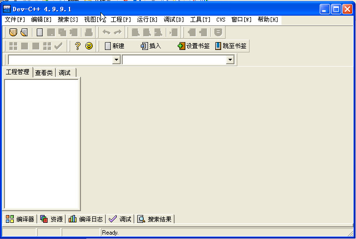This screenshot has width=356, height=239.
Task: Click the blank New Source File icon
Action: (x=40, y=32)
